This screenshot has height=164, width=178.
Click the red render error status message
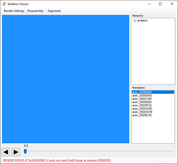pyautogui.click(x=57, y=160)
